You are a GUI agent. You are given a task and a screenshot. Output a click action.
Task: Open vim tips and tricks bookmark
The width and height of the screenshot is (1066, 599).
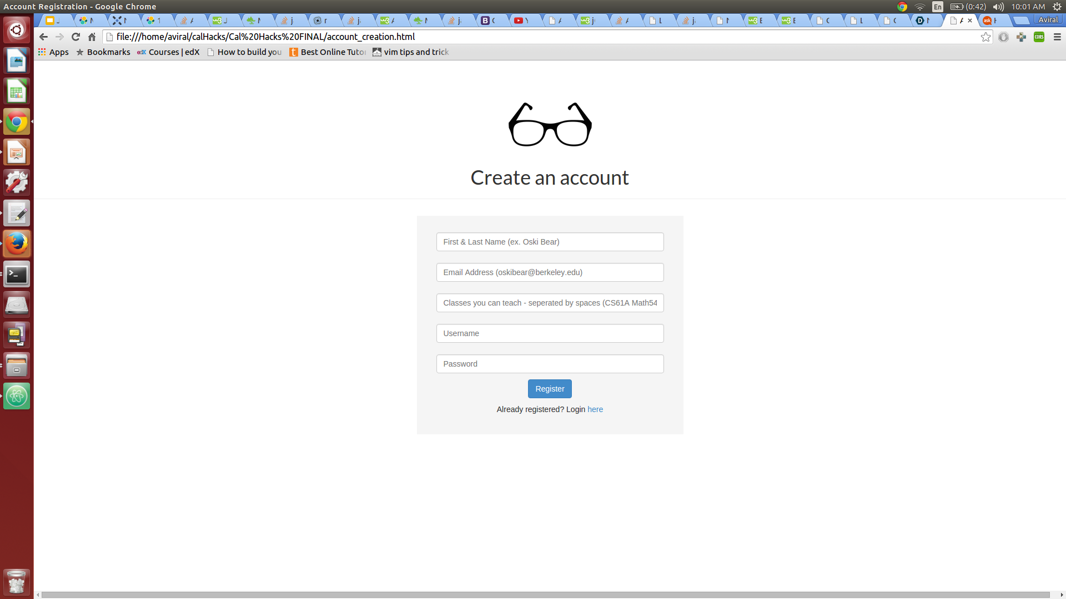pyautogui.click(x=410, y=52)
